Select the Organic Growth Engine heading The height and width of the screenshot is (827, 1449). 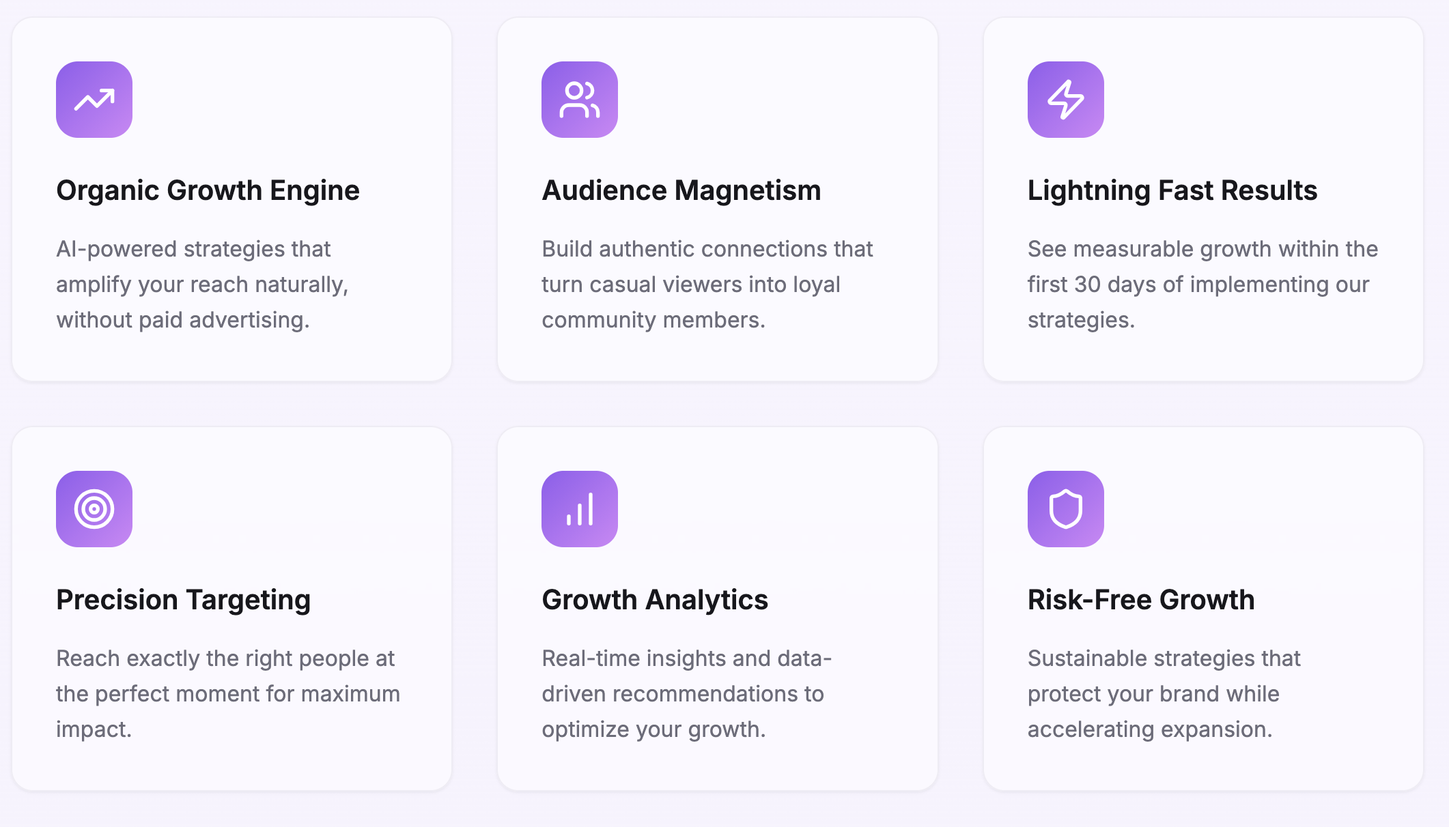[208, 190]
